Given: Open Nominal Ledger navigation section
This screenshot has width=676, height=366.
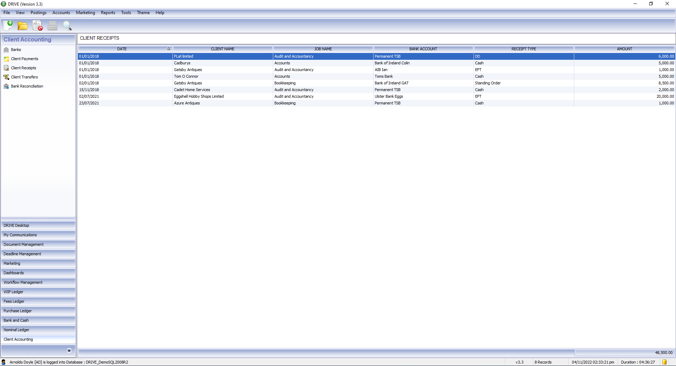Looking at the screenshot, I should coord(38,330).
